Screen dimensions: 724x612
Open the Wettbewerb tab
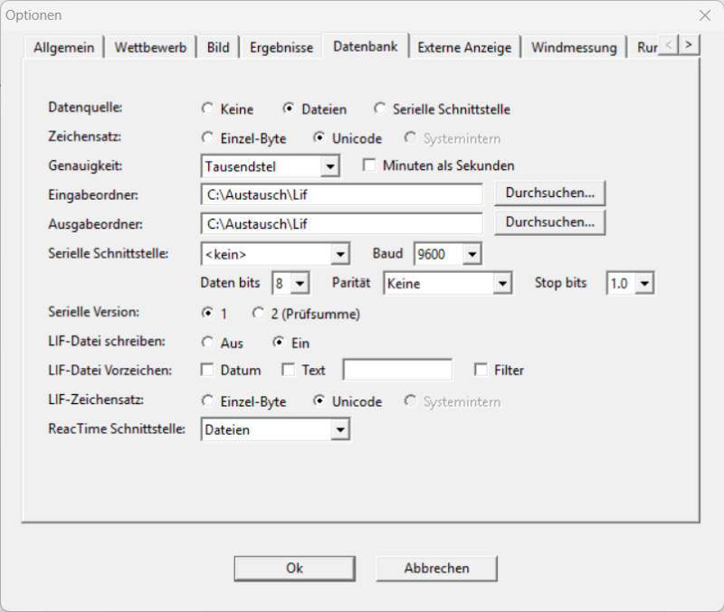coord(150,48)
